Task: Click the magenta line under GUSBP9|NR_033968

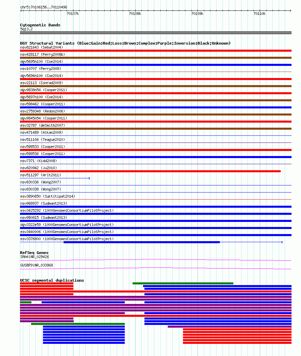Action: tap(156, 269)
